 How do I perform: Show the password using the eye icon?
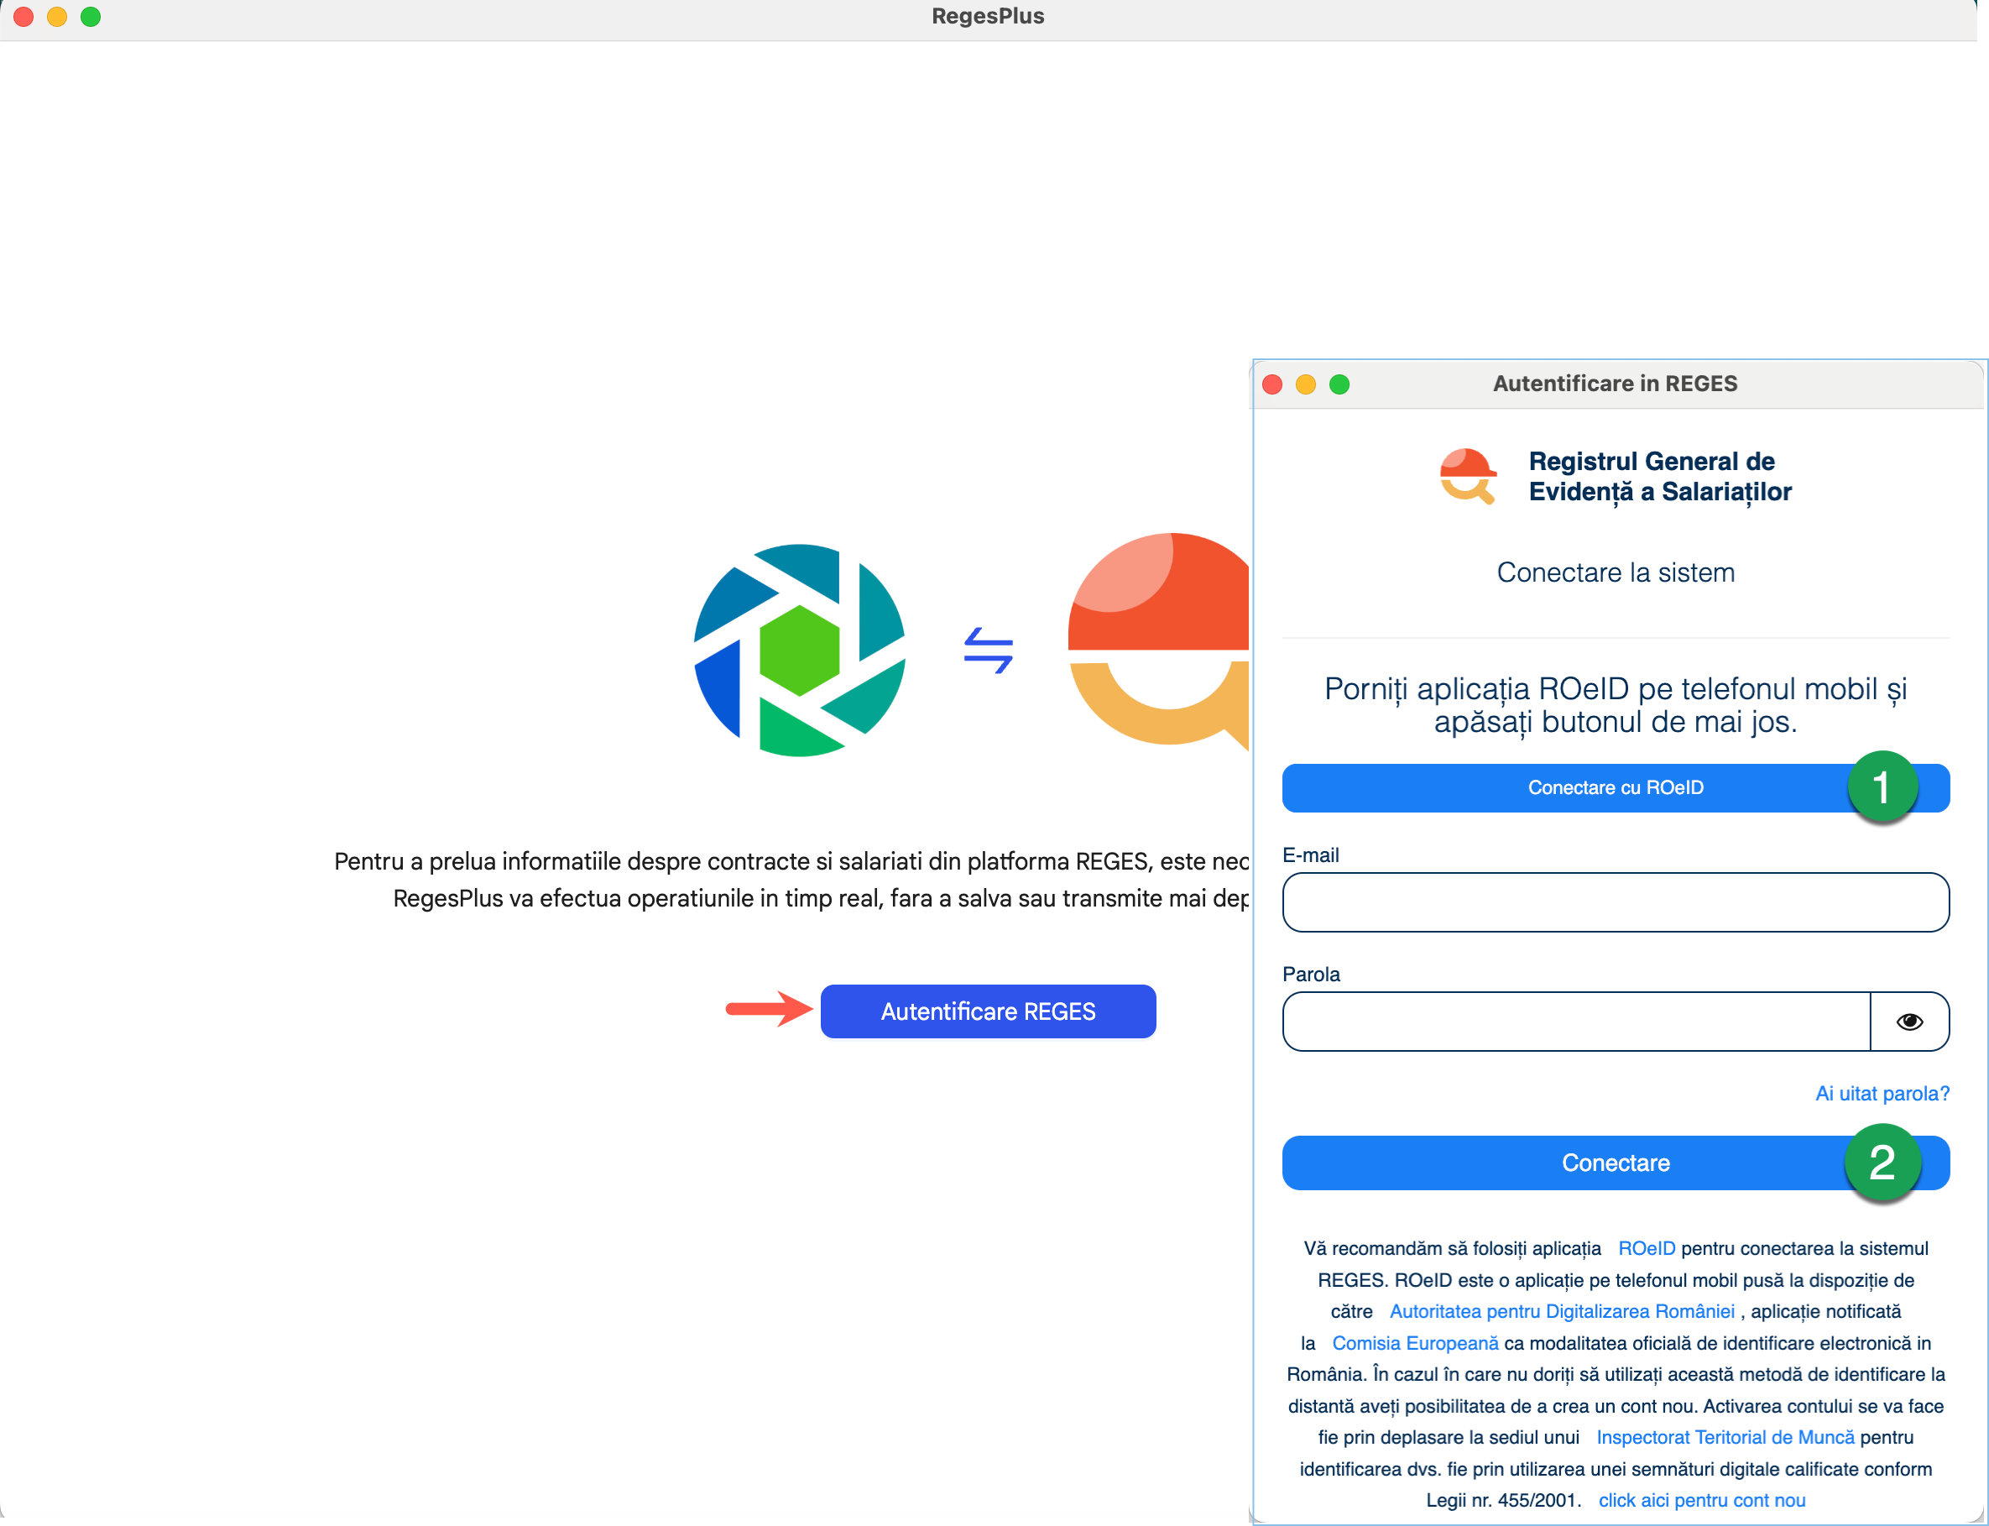pos(1909,1021)
